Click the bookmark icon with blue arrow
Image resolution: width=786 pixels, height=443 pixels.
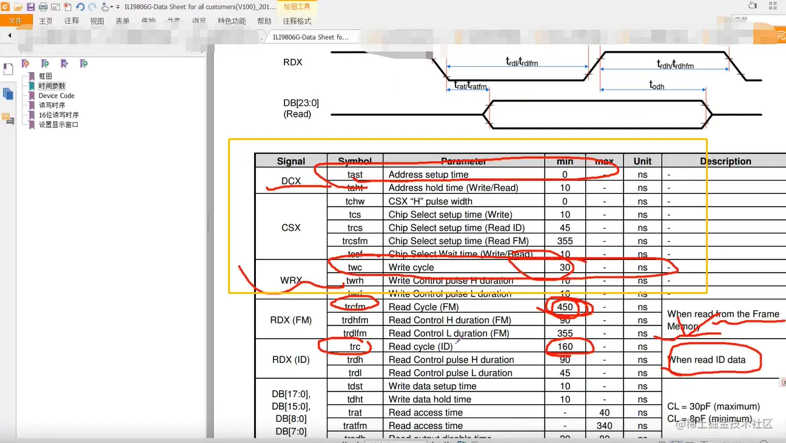(64, 64)
